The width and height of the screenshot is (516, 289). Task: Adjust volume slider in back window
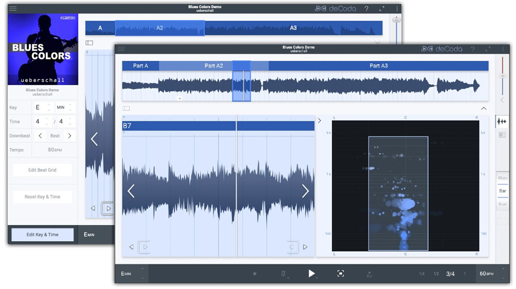tap(396, 20)
